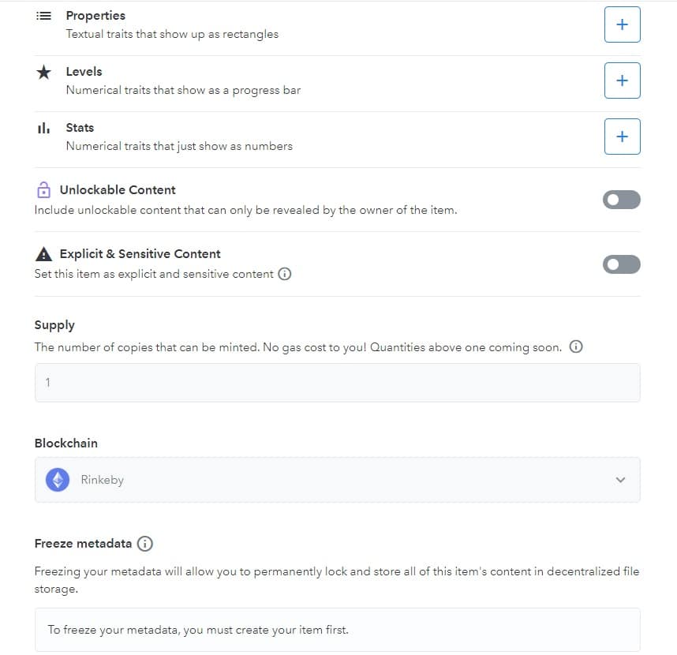The image size is (677, 655).
Task: Expand the Blockchain chevron arrow
Action: point(620,480)
